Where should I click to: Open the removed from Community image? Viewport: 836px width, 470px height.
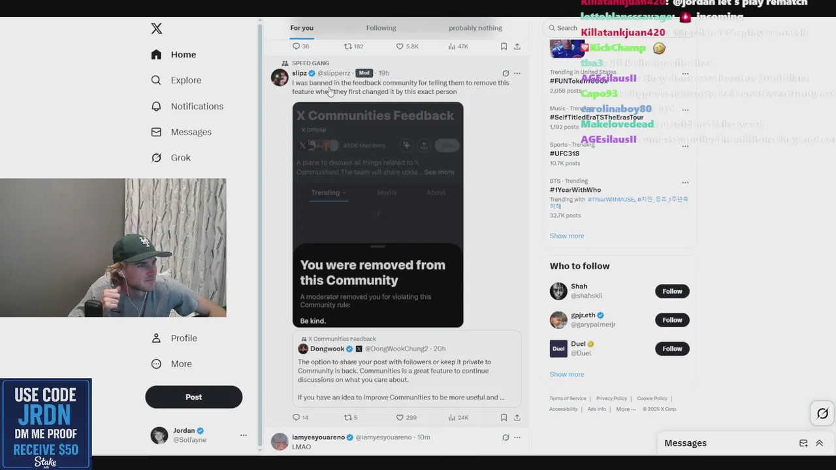click(x=378, y=215)
